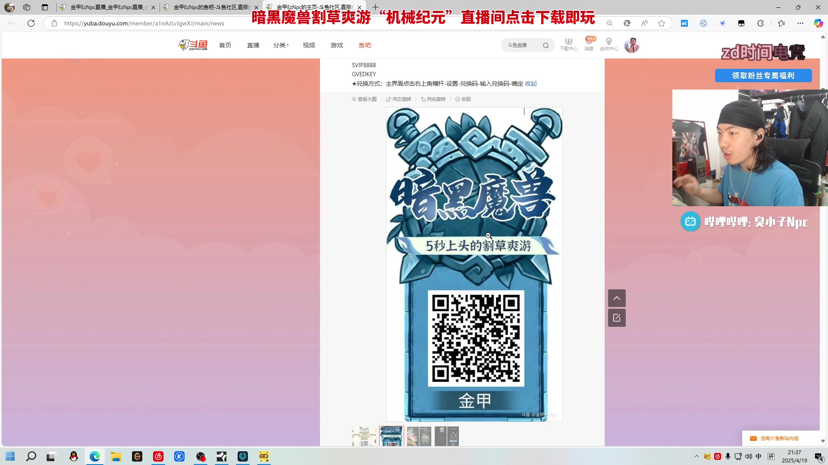This screenshot has height=465, width=828.
Task: Open the user avatar profile in header
Action: 632,45
